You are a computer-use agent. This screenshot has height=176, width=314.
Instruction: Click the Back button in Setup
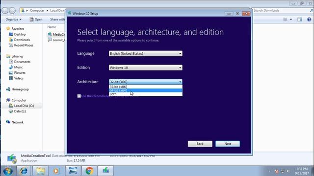click(200, 144)
